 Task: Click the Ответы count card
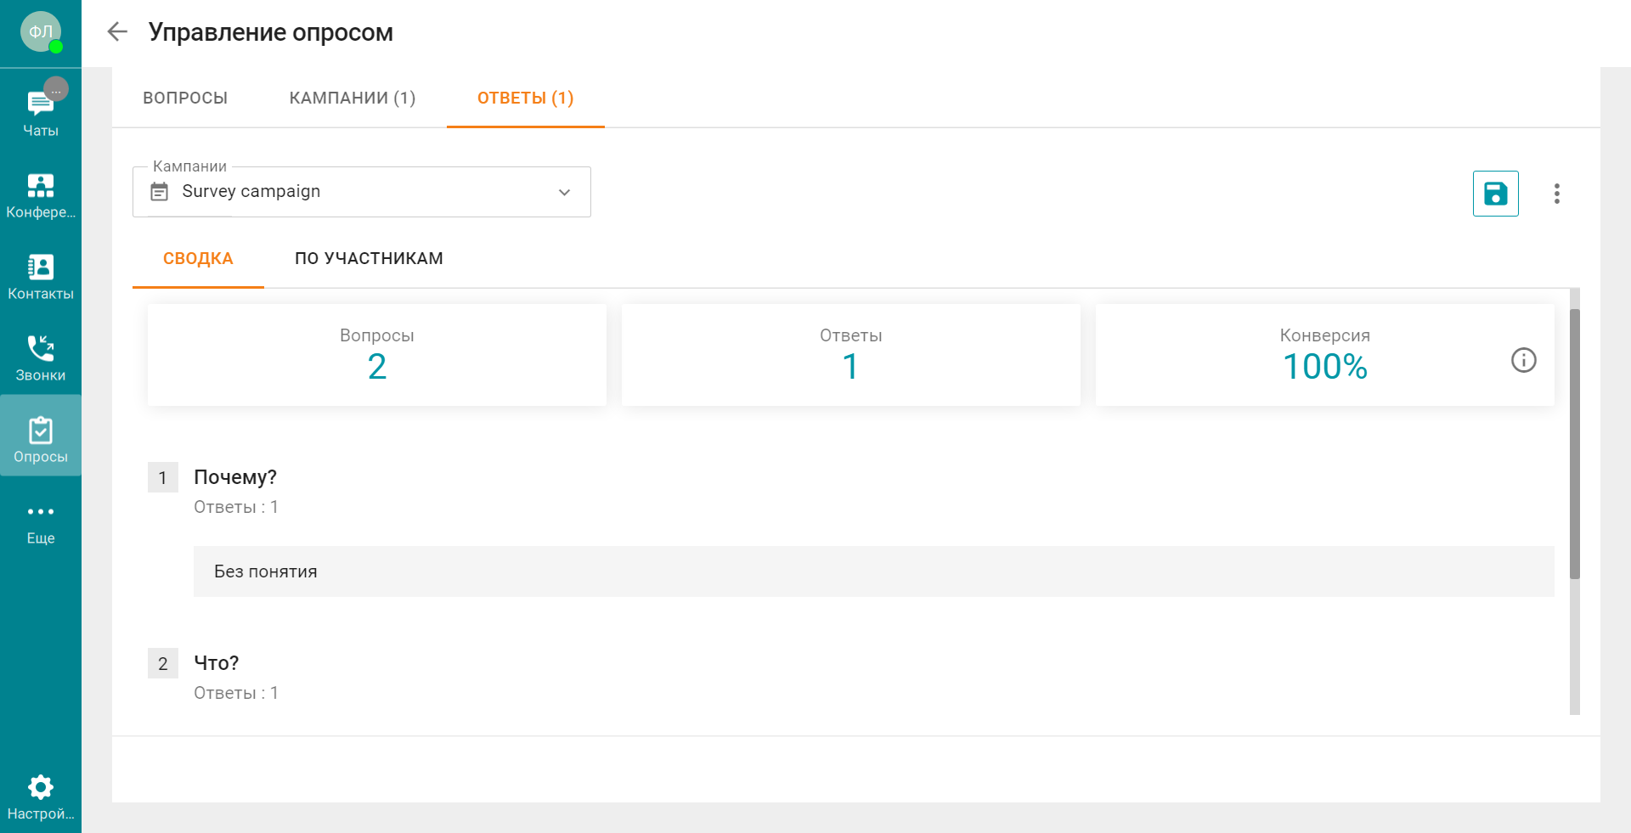click(x=851, y=355)
